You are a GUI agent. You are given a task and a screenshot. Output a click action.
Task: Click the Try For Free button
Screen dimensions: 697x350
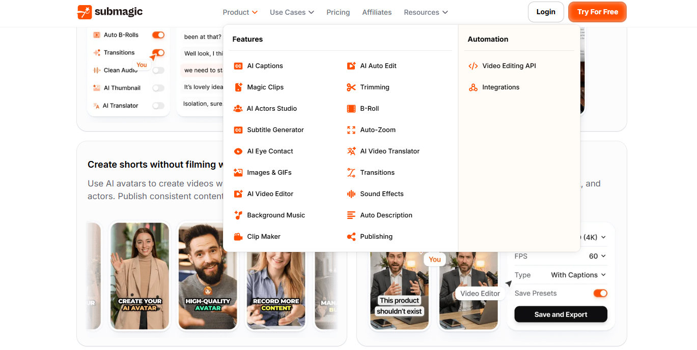[x=597, y=12]
